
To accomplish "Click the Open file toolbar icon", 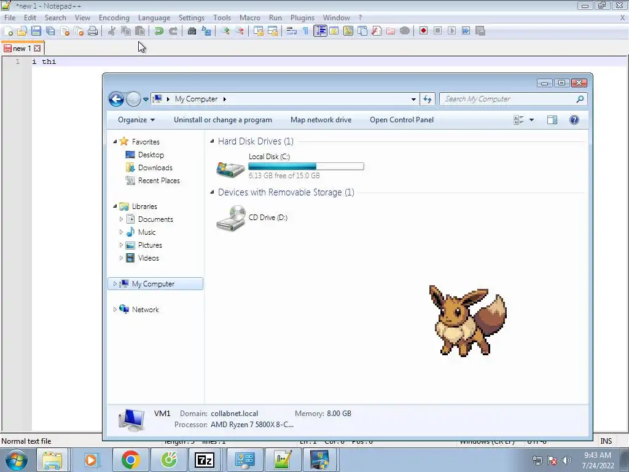I will (x=22, y=31).
